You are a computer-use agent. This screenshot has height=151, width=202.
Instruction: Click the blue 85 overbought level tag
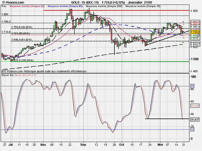[192, 86]
